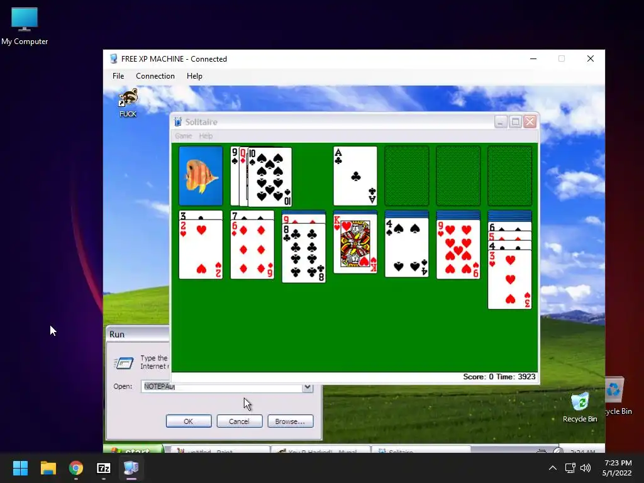This screenshot has height=483, width=644.
Task: Click the Ace of clubs foundation card
Action: click(355, 176)
